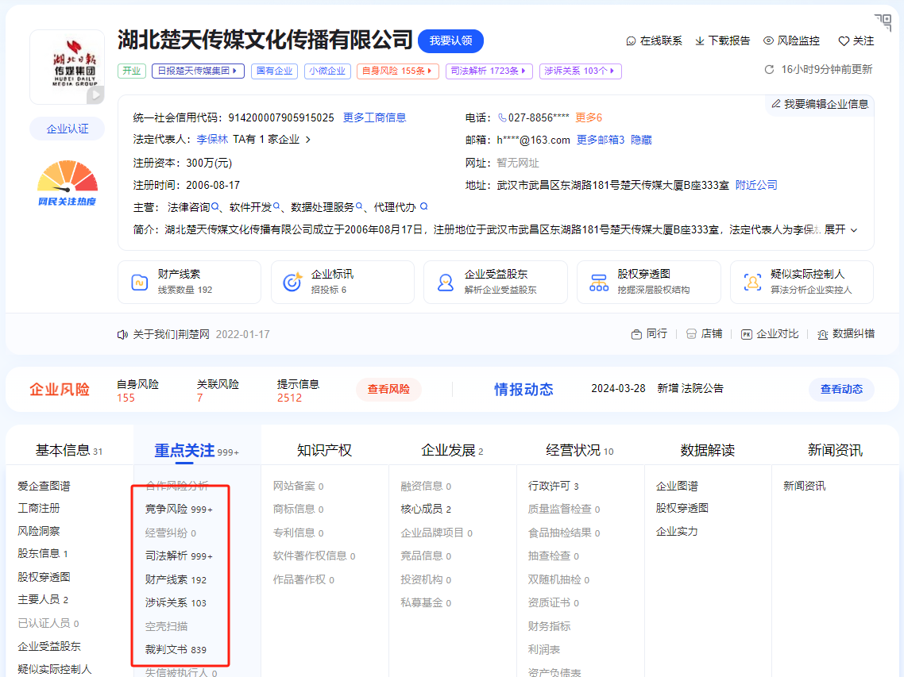The image size is (904, 677).
Task: Switch to 数据解读 tab
Action: (708, 450)
